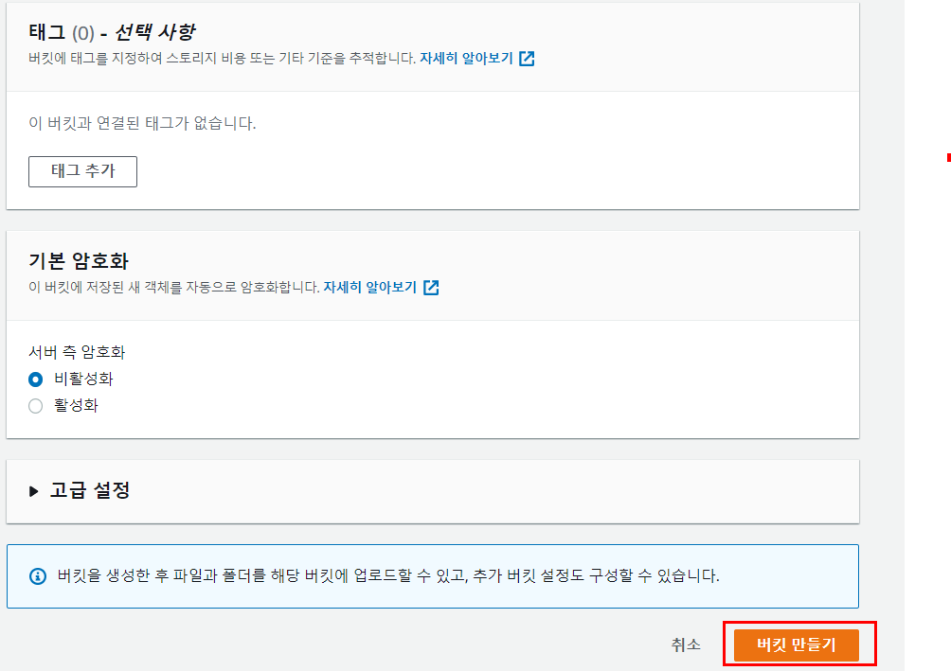This screenshot has height=671, width=951.
Task: Click the 이 버킷과 연결된 태그가 없습니다 text
Action: 142,123
